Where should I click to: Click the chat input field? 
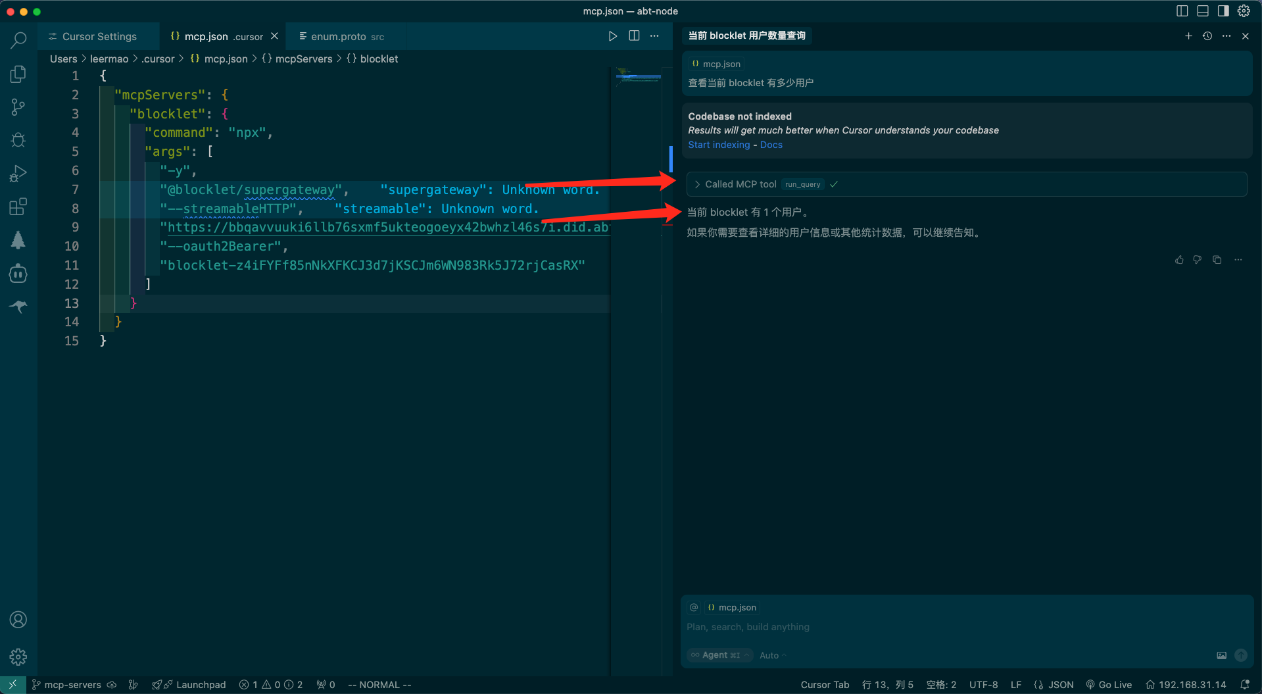click(921, 627)
